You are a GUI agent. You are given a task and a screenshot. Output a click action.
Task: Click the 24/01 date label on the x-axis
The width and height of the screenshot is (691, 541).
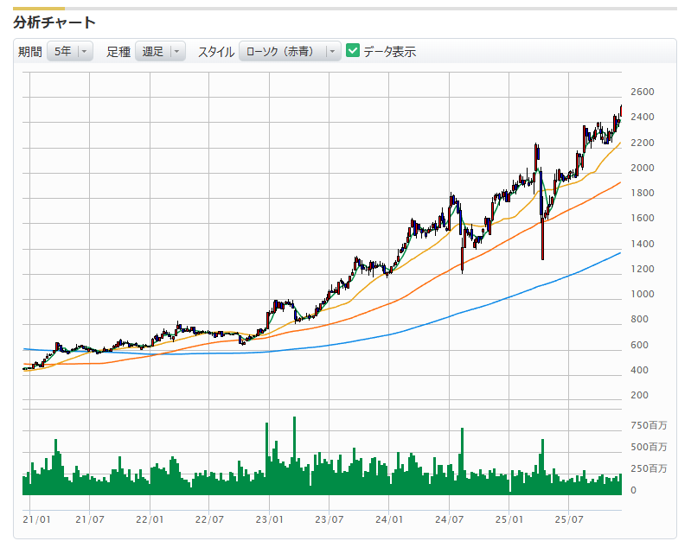point(389,519)
